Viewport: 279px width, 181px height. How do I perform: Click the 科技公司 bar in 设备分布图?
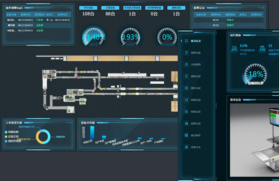pyautogui.click(x=92, y=133)
